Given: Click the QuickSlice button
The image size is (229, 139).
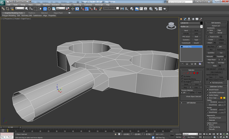Looking at the screenshot, I should click(x=211, y=53).
